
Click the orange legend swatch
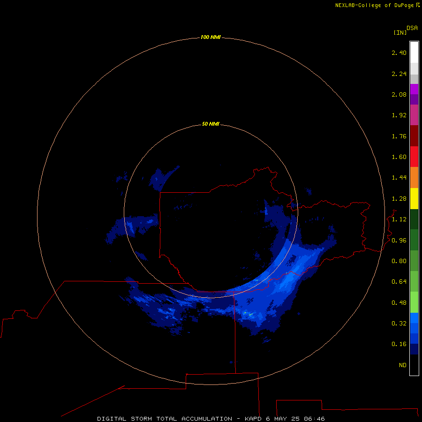click(x=414, y=178)
